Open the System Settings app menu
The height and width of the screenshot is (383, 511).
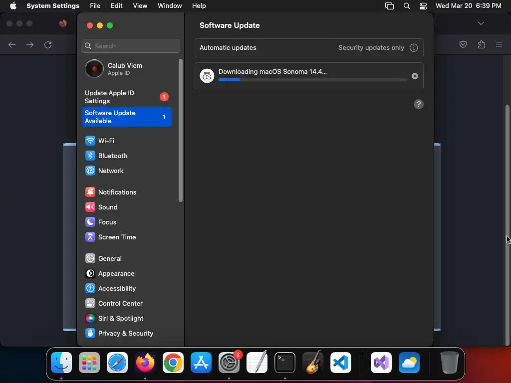coord(53,6)
